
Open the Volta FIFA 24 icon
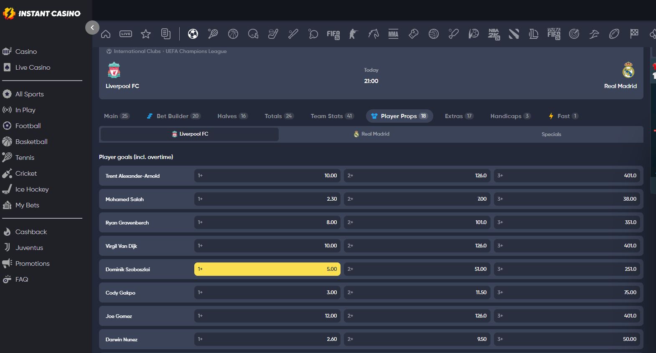pyautogui.click(x=554, y=34)
